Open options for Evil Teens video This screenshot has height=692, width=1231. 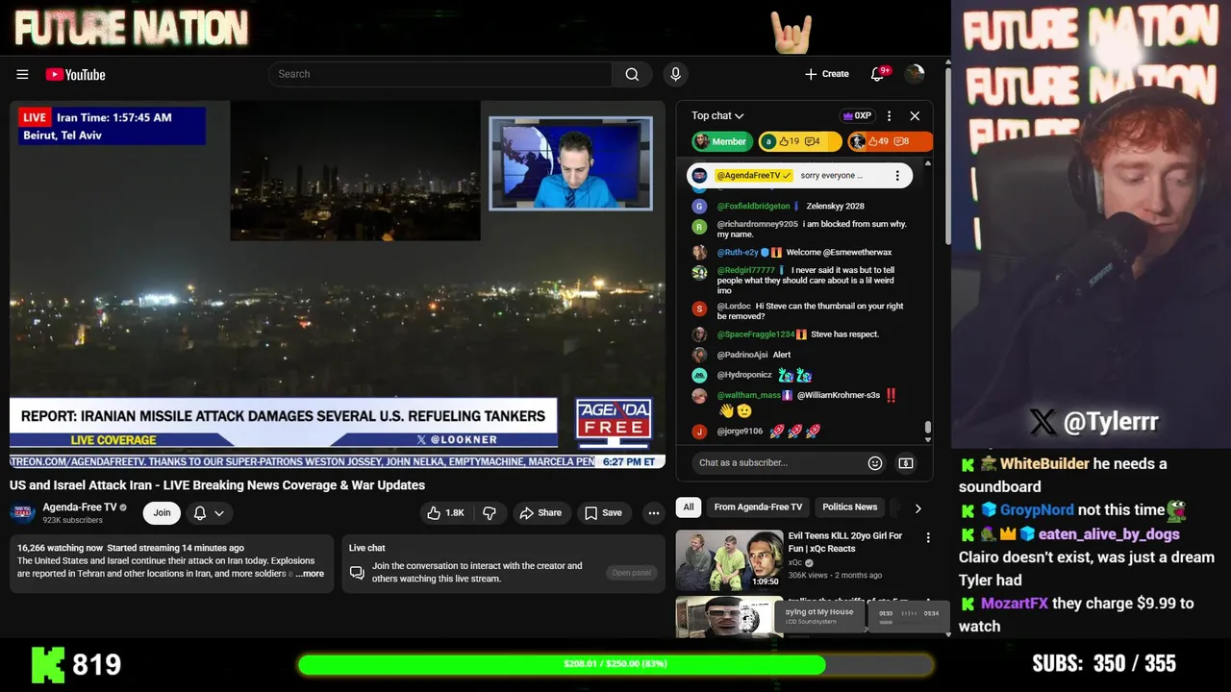pos(928,538)
